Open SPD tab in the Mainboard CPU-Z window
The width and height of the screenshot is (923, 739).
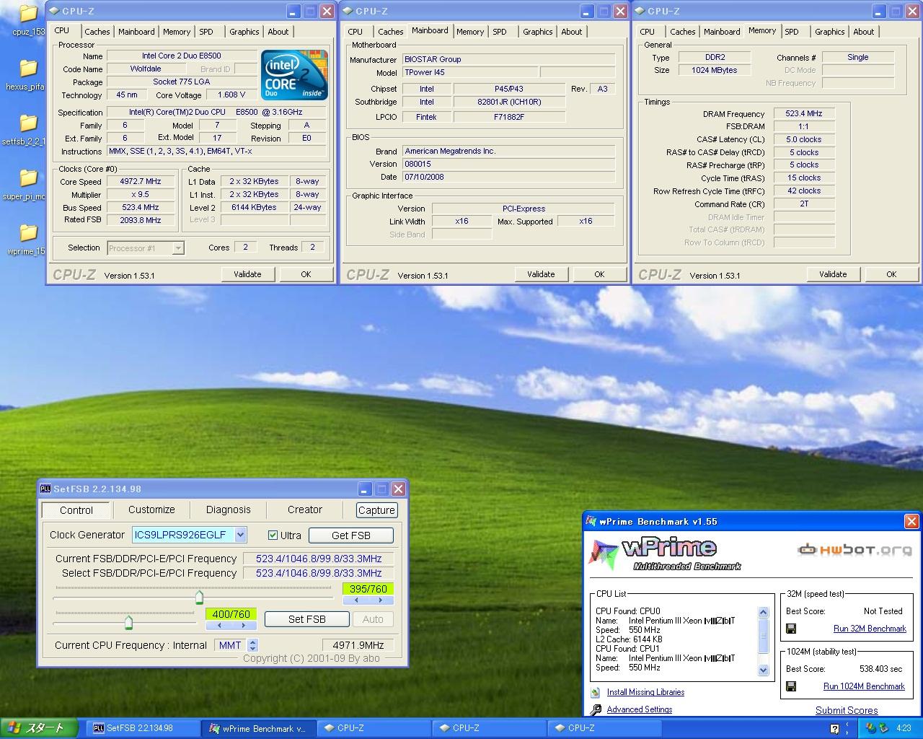point(500,32)
